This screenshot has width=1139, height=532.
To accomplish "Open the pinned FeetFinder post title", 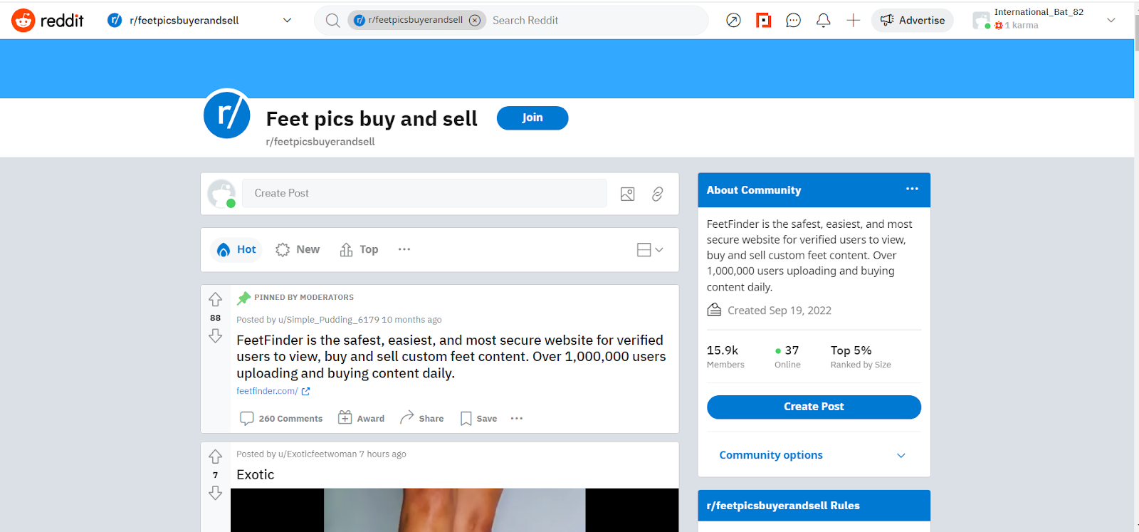I will tap(451, 357).
